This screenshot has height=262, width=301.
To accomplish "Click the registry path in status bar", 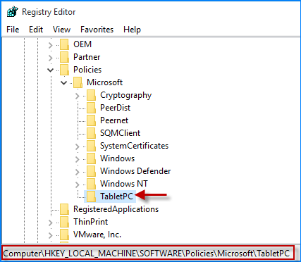I will click(147, 254).
